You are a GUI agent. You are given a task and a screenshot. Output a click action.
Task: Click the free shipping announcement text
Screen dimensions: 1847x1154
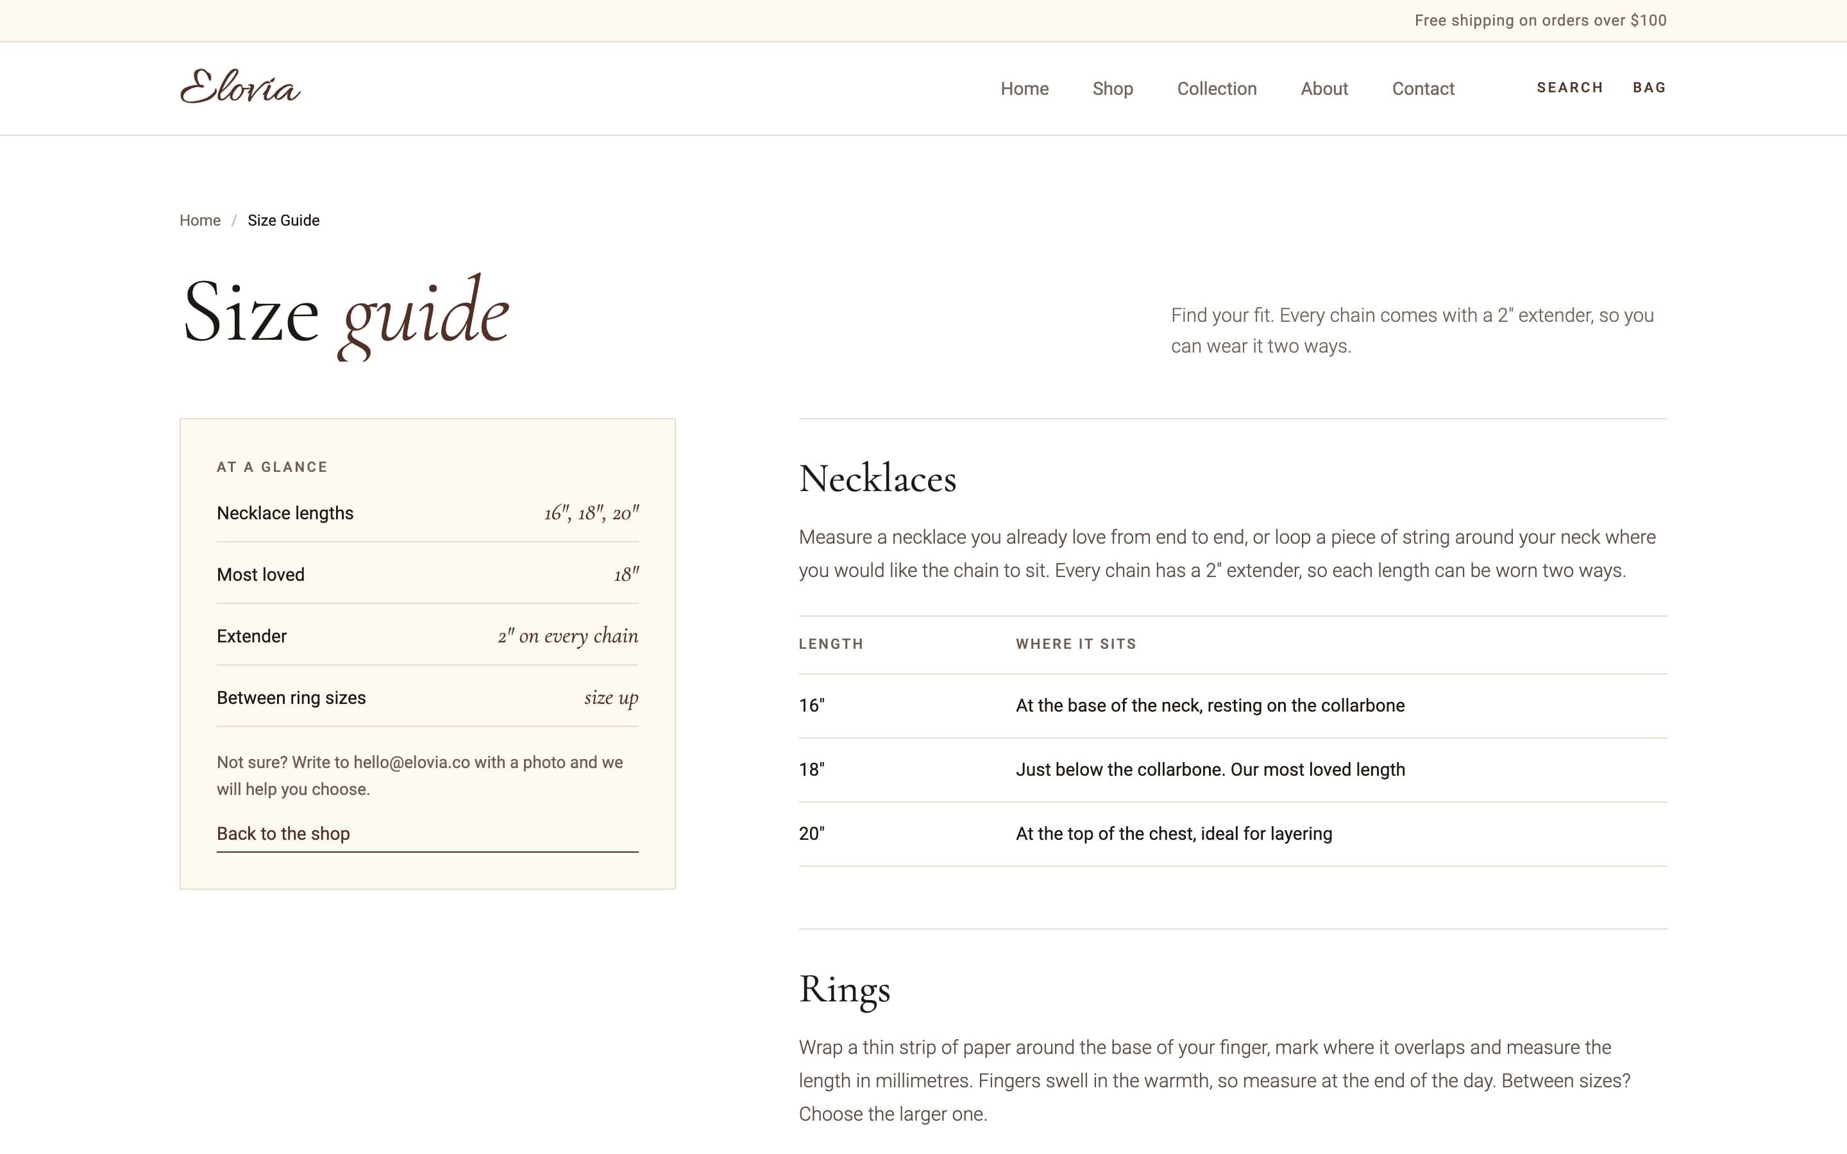pos(1540,21)
